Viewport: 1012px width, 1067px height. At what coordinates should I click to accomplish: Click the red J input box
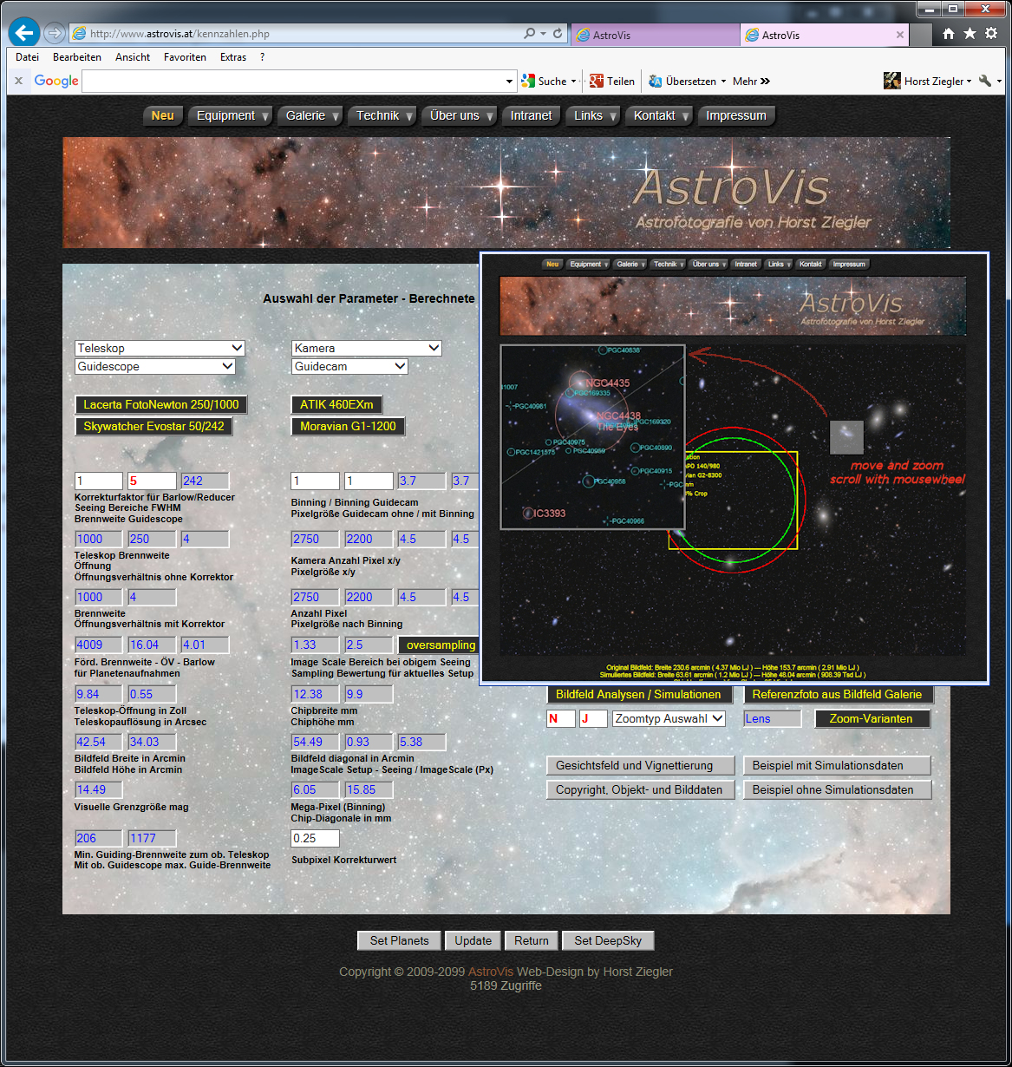[593, 718]
